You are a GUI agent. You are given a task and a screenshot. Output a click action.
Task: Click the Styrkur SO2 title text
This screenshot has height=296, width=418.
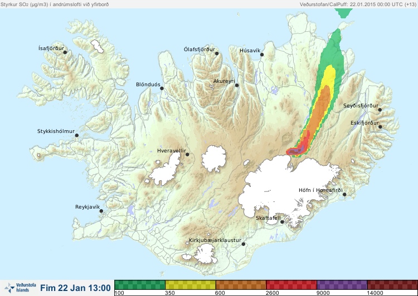tap(55, 4)
